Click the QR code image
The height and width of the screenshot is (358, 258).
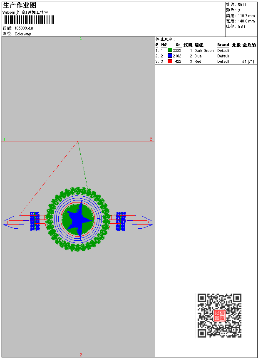(x=219, y=315)
